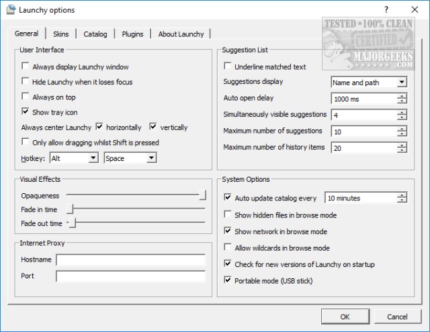Increase simultaneously visible suggestions value
The width and height of the screenshot is (430, 332).
coord(402,112)
